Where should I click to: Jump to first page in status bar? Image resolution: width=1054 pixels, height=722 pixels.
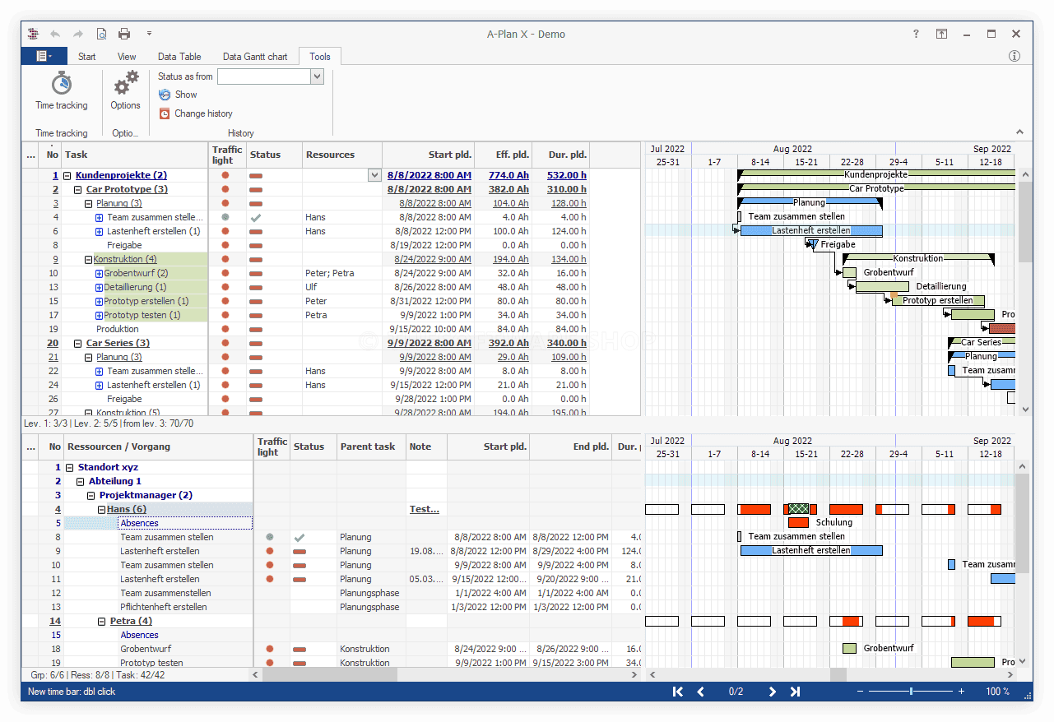(677, 692)
